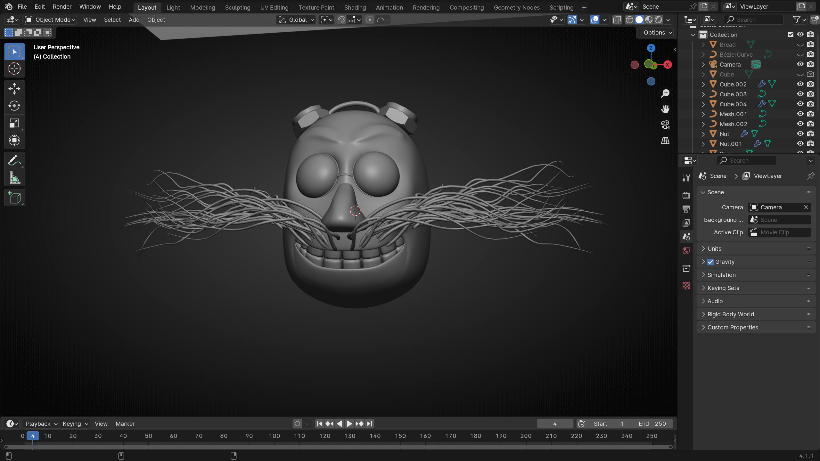Image resolution: width=820 pixels, height=461 pixels.
Task: Click the zoom view magnifier icon
Action: click(665, 93)
